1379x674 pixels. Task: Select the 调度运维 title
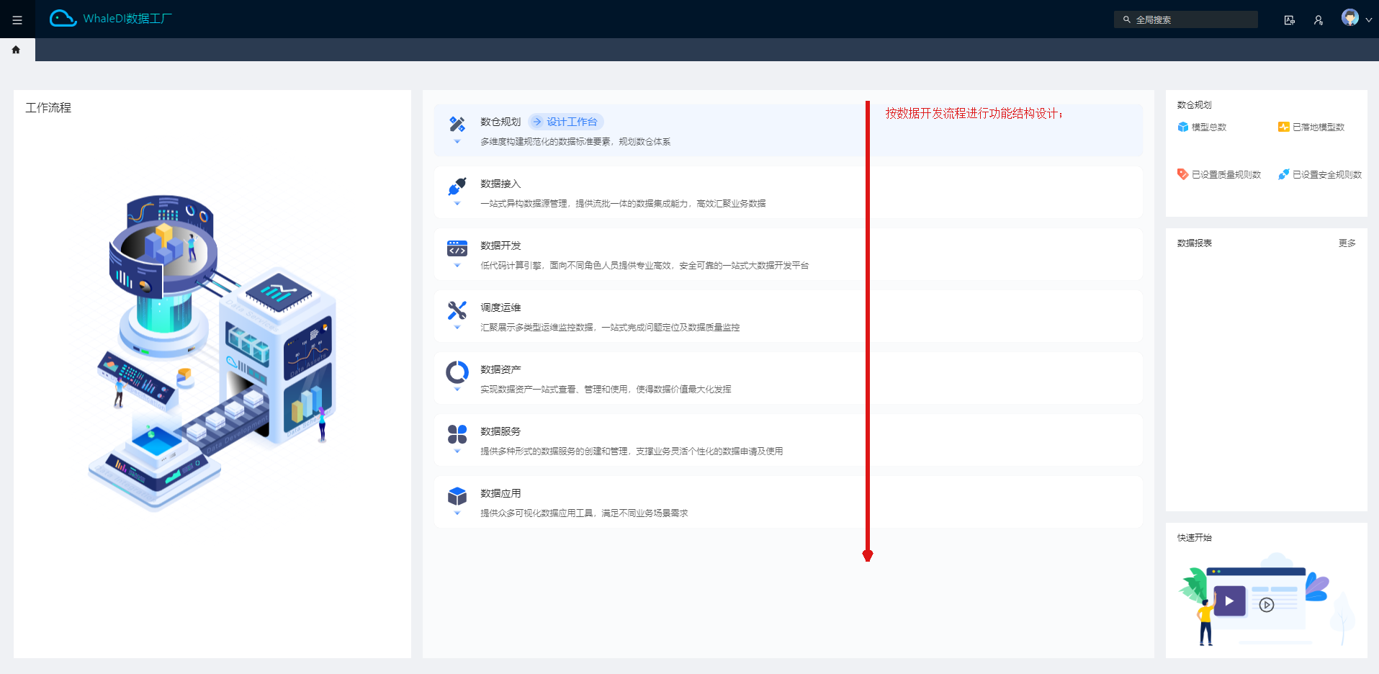tap(500, 307)
